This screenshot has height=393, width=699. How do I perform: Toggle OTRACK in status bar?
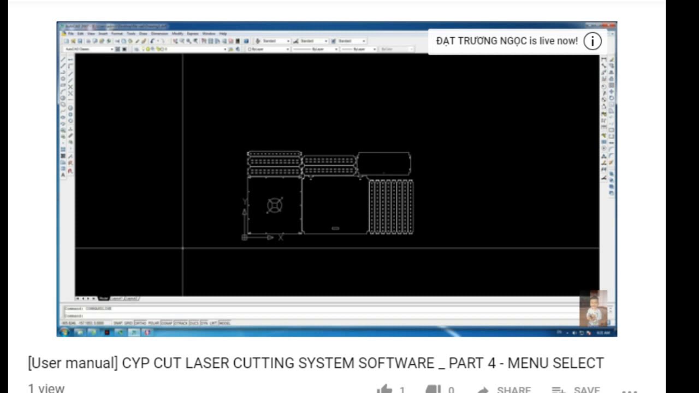pos(181,323)
